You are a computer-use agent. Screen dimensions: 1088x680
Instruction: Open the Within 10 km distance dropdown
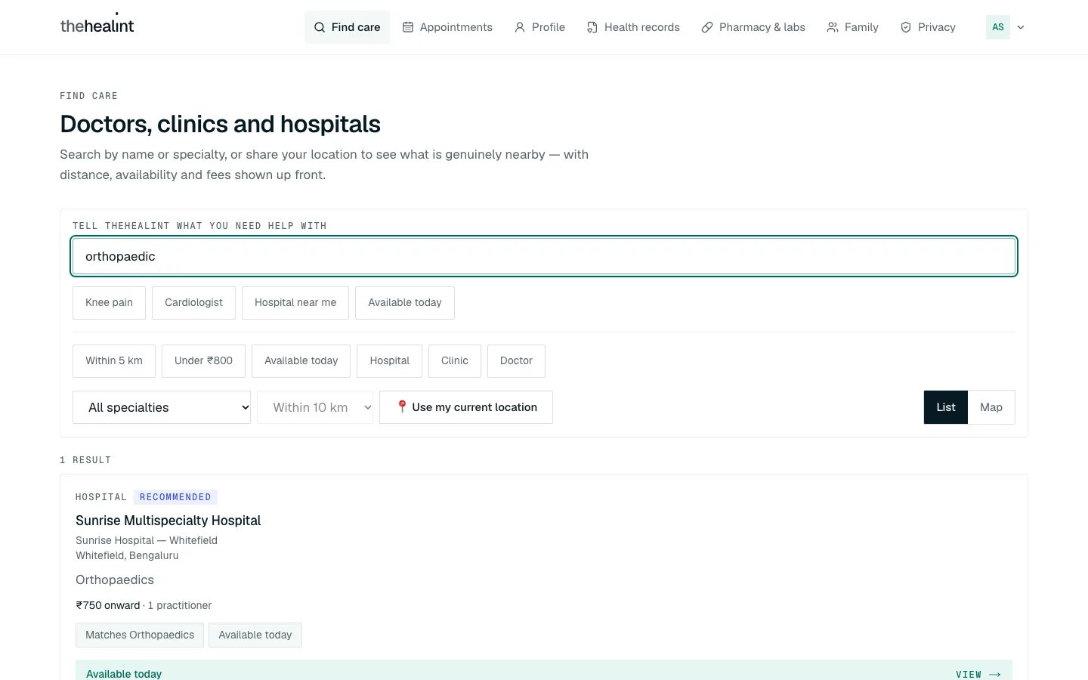click(315, 407)
